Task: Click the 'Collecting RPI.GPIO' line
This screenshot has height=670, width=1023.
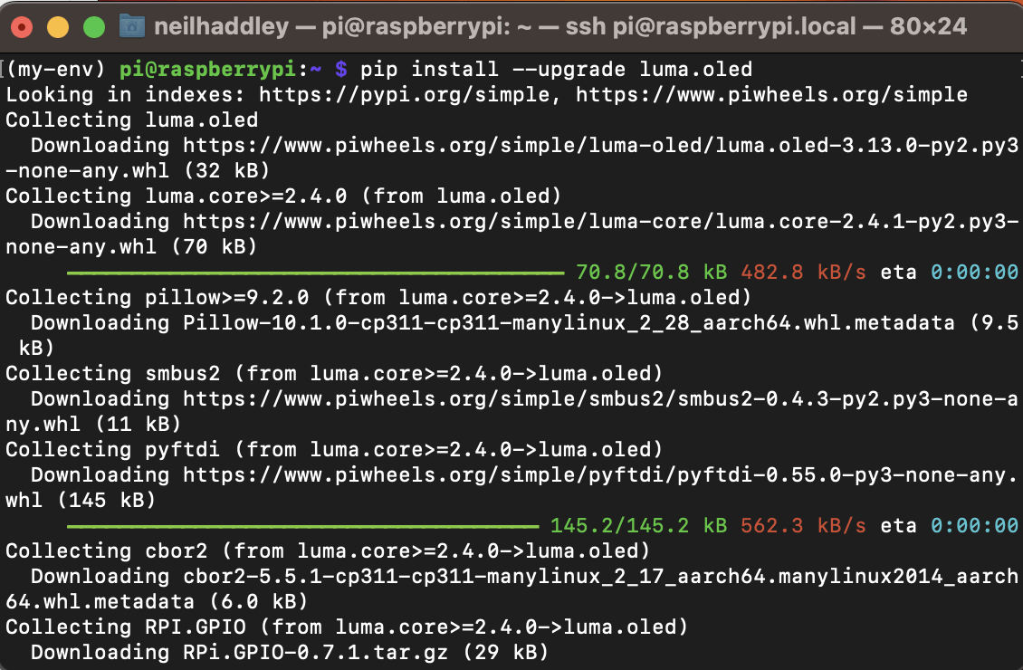Action: pyautogui.click(x=347, y=627)
